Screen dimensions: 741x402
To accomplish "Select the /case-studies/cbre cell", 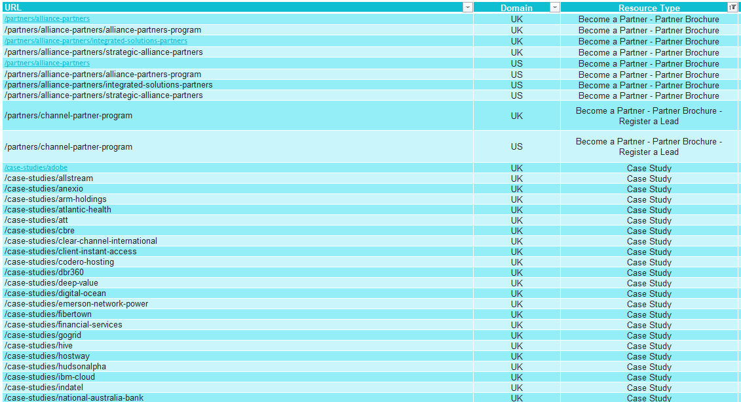I will tap(238, 231).
